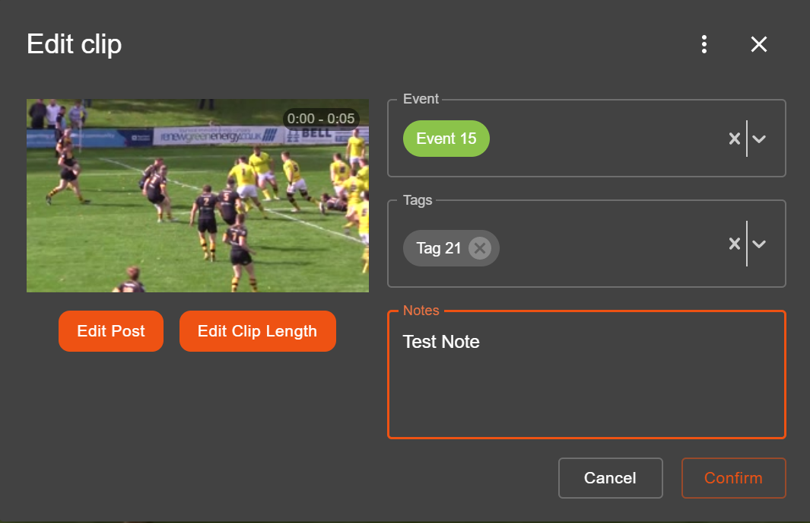Expand the Event selection list
810x523 pixels.
click(759, 138)
